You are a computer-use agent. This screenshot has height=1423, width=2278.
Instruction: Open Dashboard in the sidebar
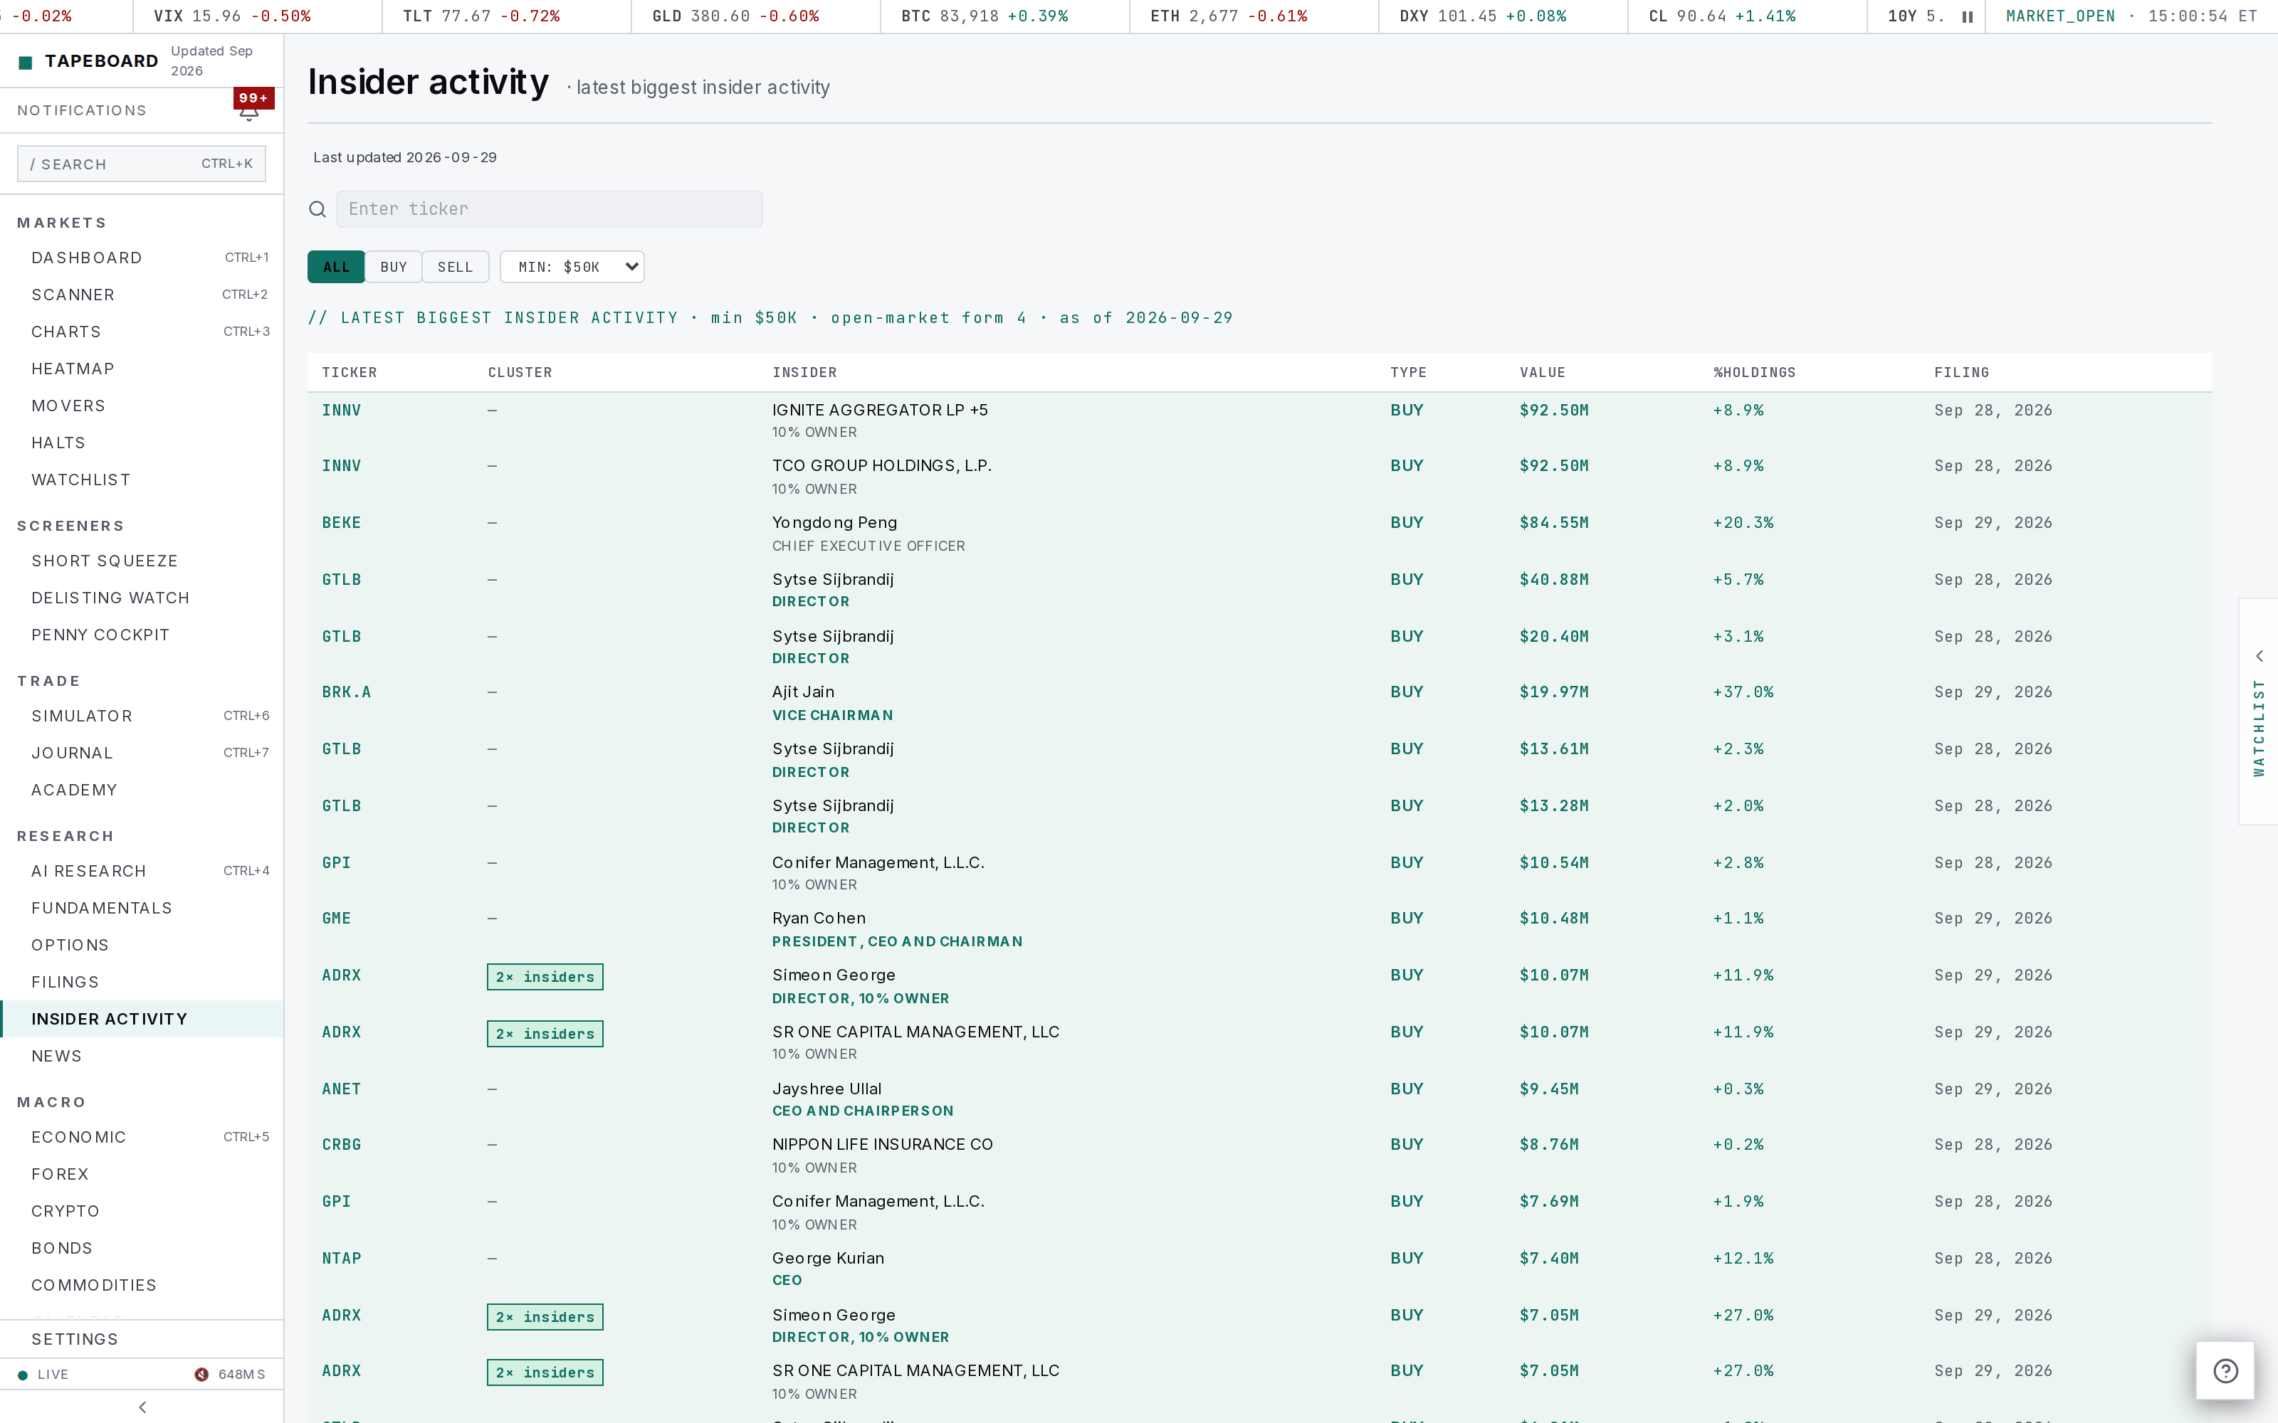click(141, 258)
